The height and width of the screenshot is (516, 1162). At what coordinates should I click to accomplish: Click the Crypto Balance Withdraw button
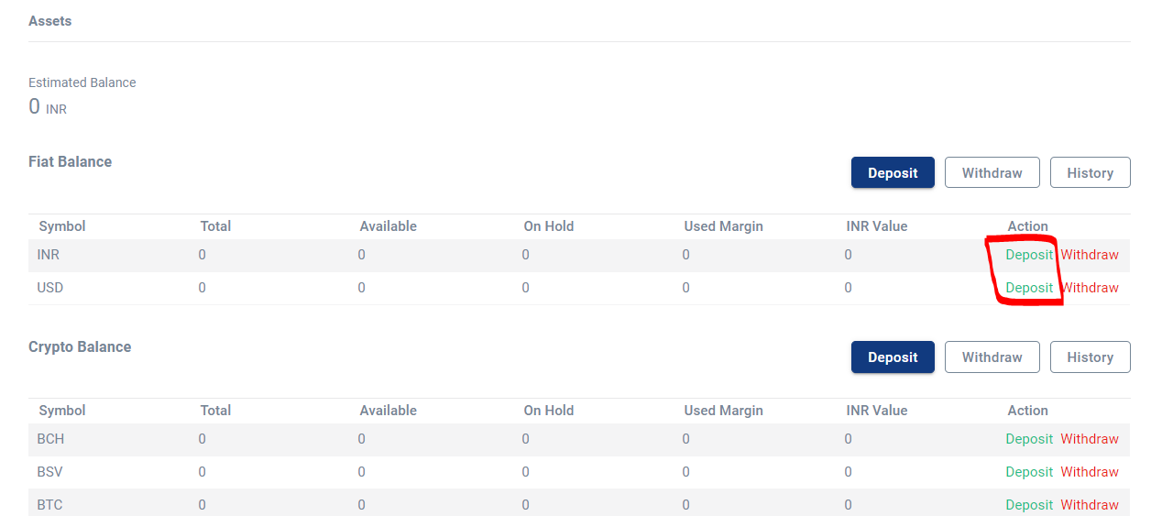[992, 357]
